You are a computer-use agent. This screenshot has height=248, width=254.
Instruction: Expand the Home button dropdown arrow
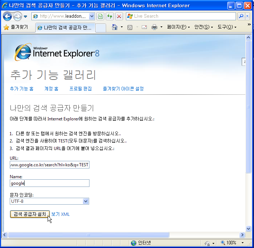point(122,27)
